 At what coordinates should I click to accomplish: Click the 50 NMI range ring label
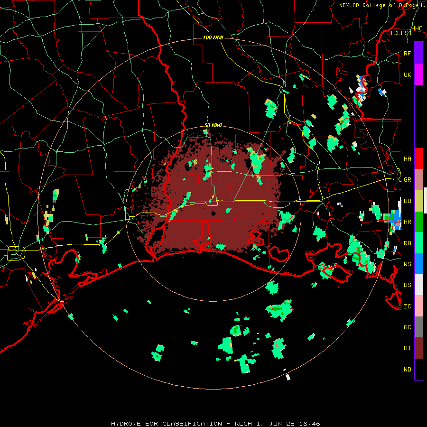pyautogui.click(x=213, y=125)
